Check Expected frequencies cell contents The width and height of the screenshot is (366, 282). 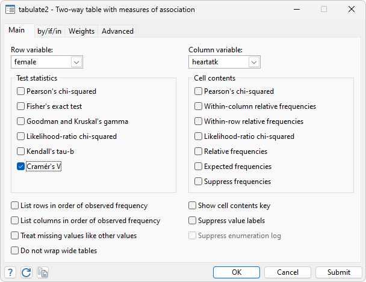198,167
